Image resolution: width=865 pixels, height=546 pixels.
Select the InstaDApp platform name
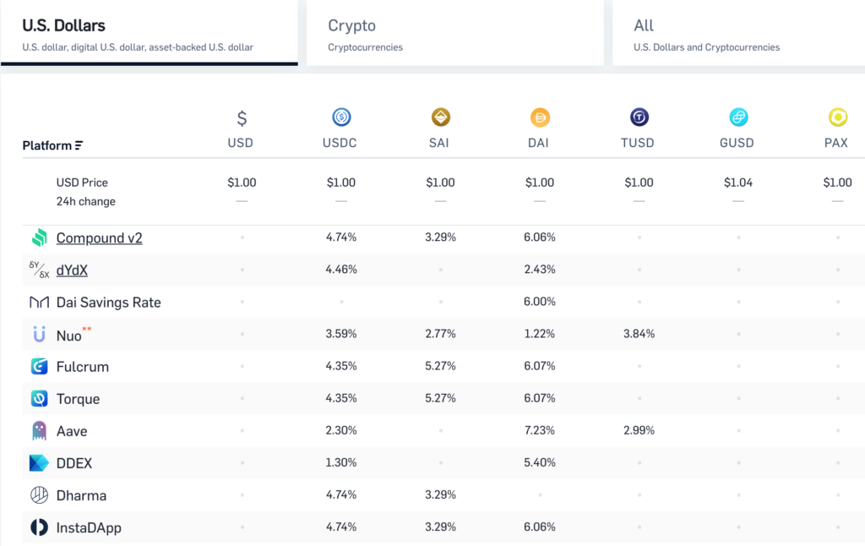tap(89, 527)
